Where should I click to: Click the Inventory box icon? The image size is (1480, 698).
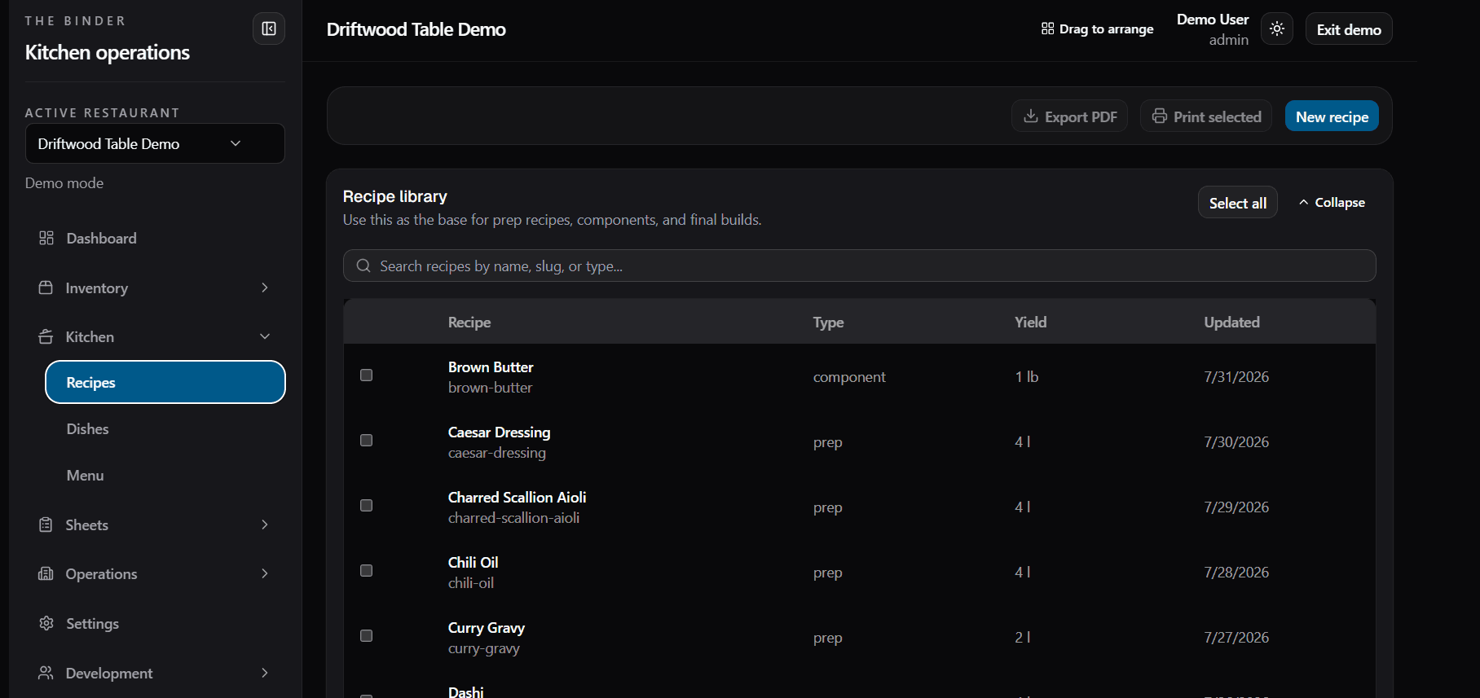46,288
